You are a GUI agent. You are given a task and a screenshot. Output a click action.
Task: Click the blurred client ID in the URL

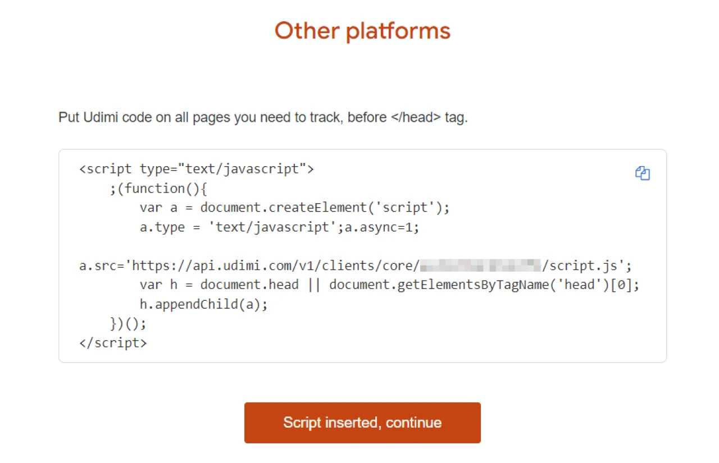(x=480, y=265)
